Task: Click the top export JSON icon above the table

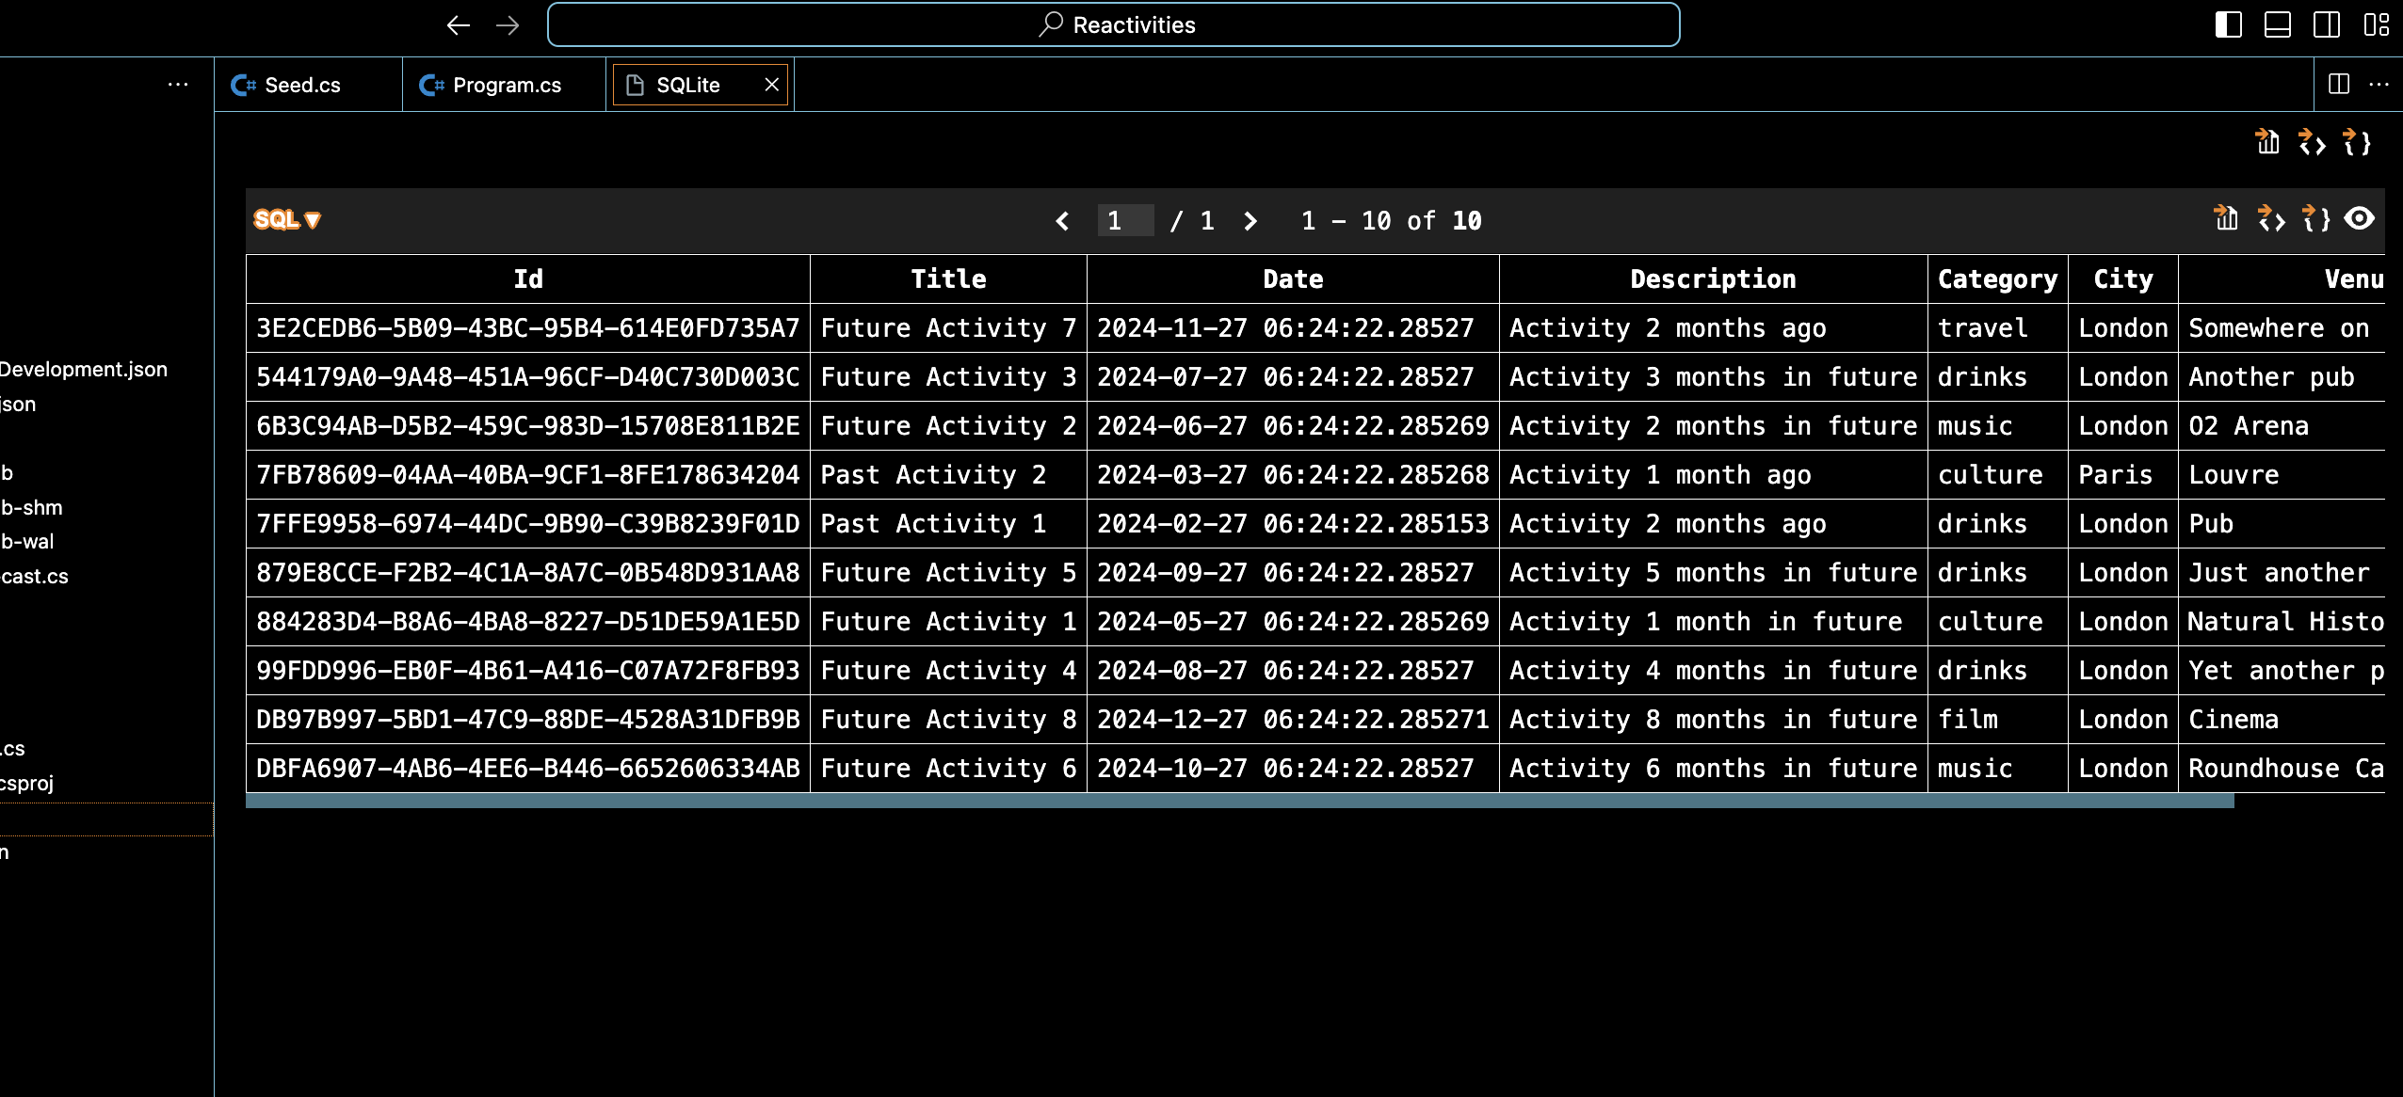Action: tap(2356, 142)
